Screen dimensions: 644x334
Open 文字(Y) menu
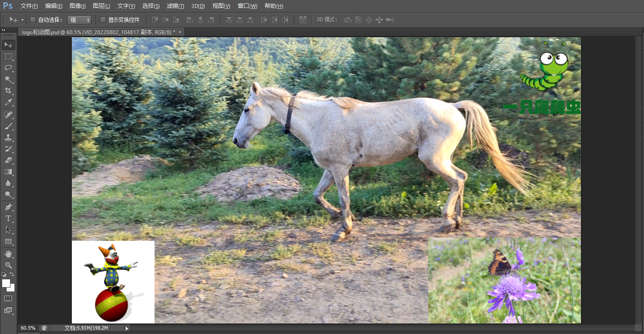126,6
